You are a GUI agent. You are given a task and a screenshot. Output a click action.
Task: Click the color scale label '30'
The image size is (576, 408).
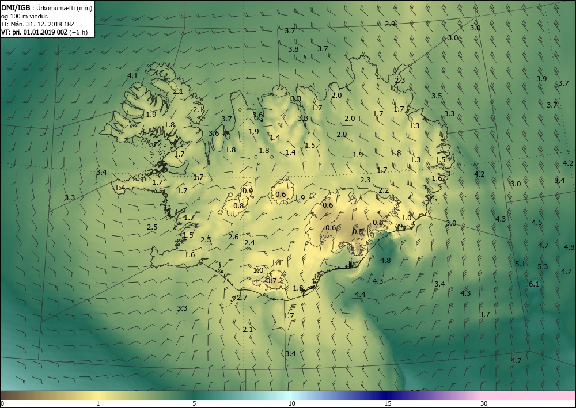click(484, 403)
